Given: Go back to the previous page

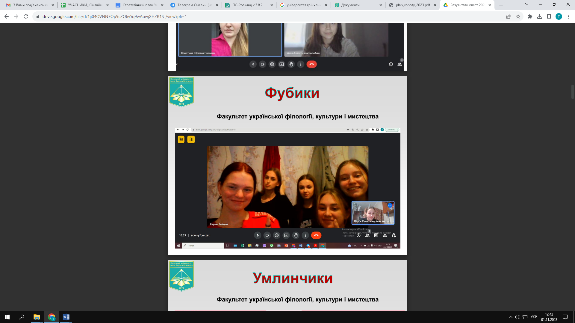Looking at the screenshot, I should (x=7, y=16).
